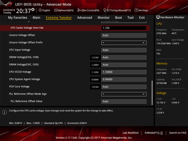Click the 3.328 V voltage reading

point(160,113)
